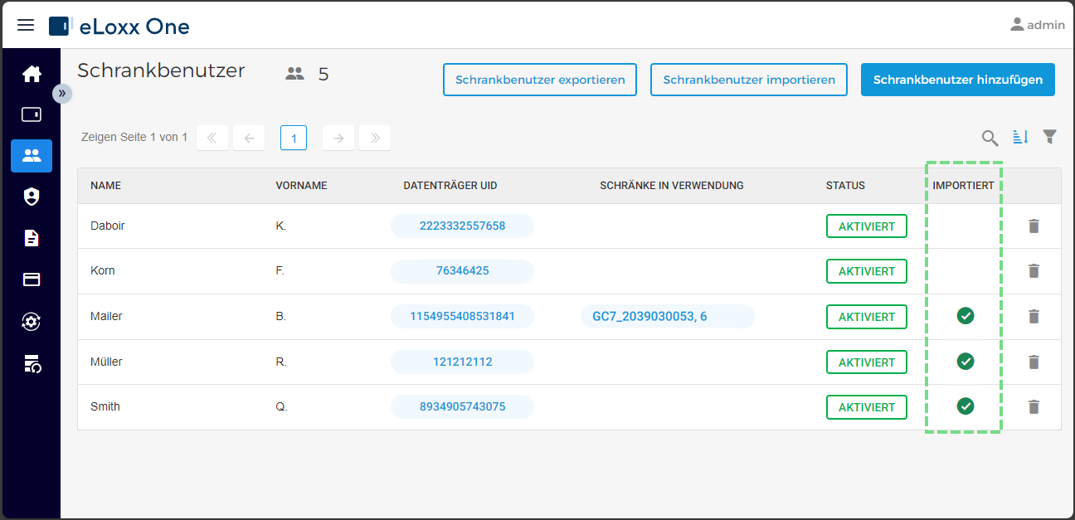1075x520 pixels.
Task: Open the shield admin sidebar icon
Action: [32, 197]
